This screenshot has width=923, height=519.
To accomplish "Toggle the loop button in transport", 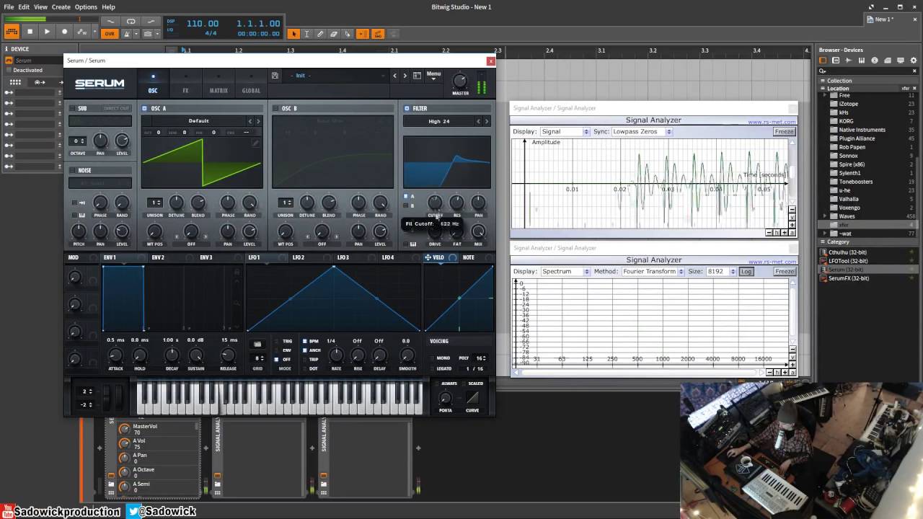I will 131,22.
